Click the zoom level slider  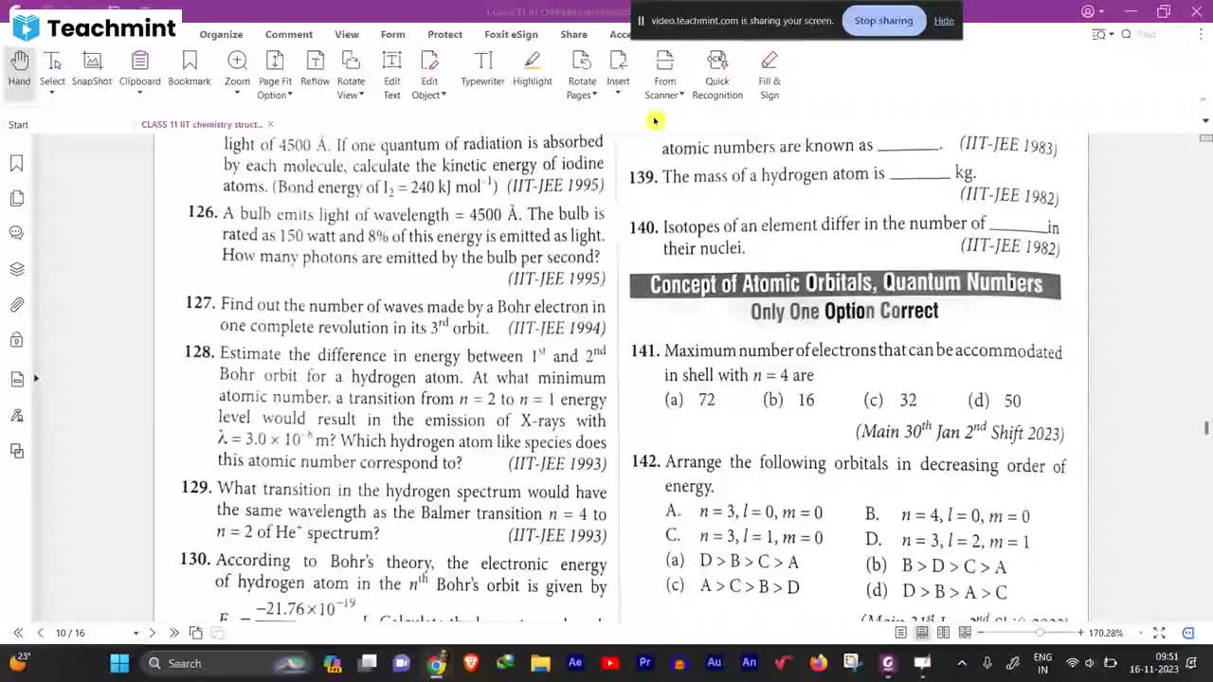[1040, 633]
